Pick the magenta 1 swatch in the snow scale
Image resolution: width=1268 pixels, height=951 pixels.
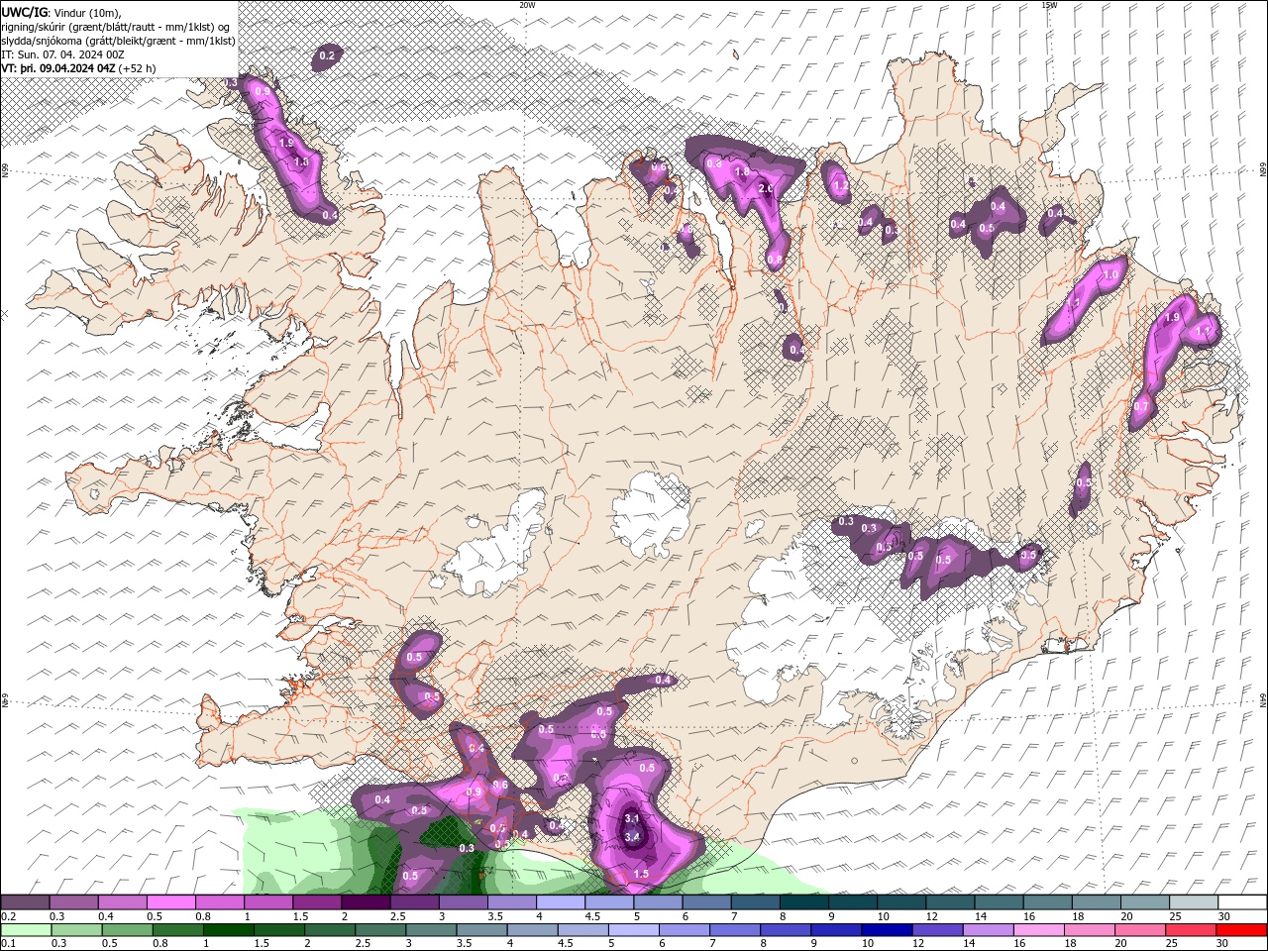[x=267, y=902]
